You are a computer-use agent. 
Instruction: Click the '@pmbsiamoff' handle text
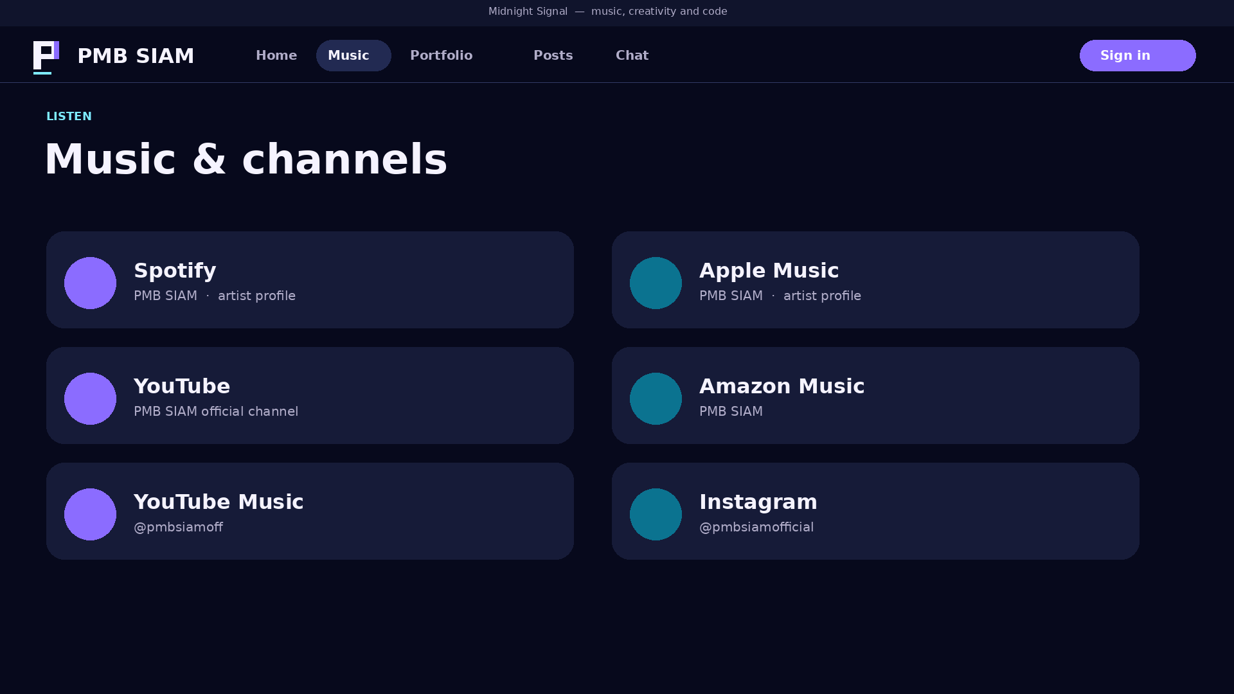(x=178, y=527)
